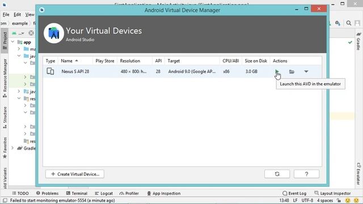Screen dimensions: 363x204
Task: Click the status bar tool windows toggle icon
Action: click(5, 200)
